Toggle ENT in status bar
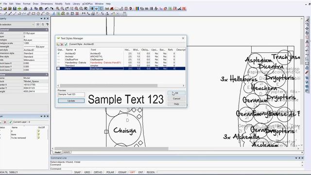 (x=140, y=172)
